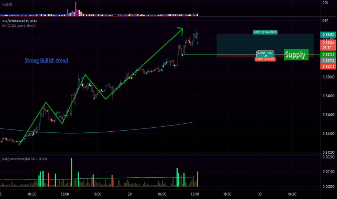Select the green 'Supply' label box
This screenshot has height=199, width=337.
(x=296, y=55)
